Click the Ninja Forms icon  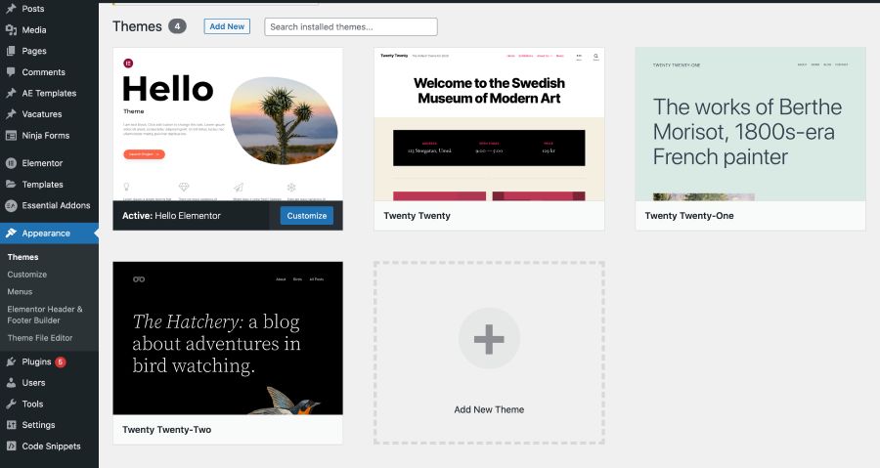[11, 135]
